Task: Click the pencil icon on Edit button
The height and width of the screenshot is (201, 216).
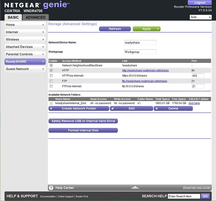Action: [x=113, y=108]
